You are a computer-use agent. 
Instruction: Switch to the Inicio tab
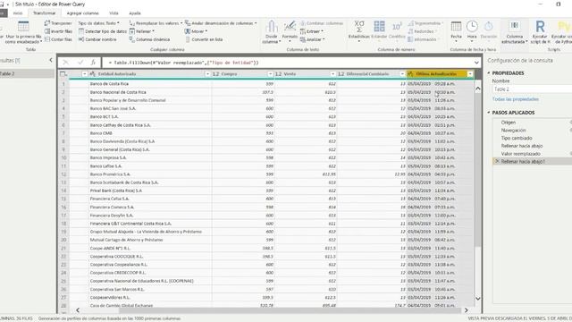point(18,13)
